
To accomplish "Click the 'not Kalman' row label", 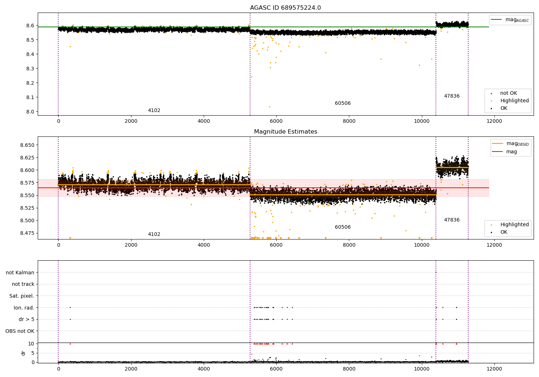I will click(x=20, y=273).
